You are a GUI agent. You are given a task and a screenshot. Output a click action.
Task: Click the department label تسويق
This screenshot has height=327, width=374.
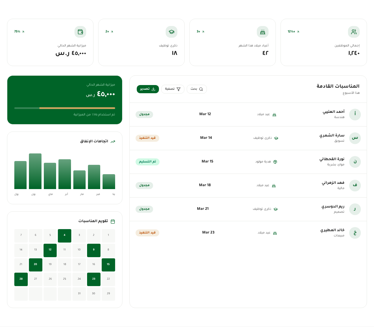tap(340, 141)
